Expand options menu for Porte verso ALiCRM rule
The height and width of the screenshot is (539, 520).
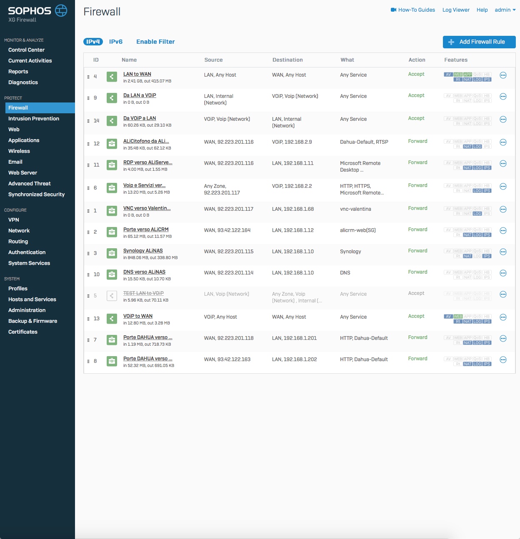pos(503,231)
